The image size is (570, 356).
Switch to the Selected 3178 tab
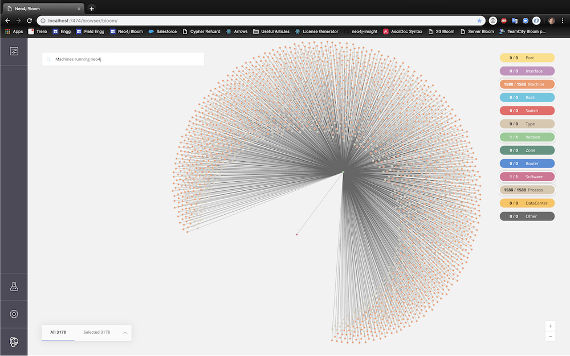tap(97, 333)
